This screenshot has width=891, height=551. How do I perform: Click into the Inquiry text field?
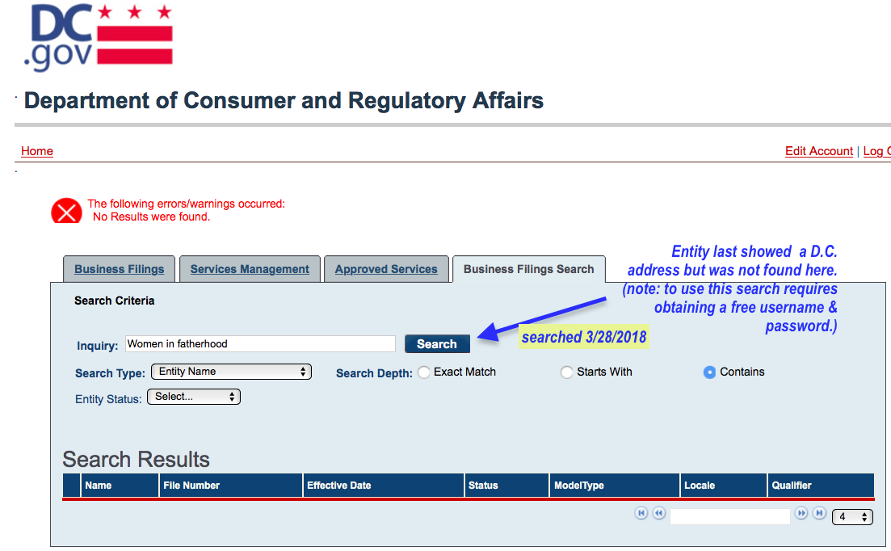point(260,344)
